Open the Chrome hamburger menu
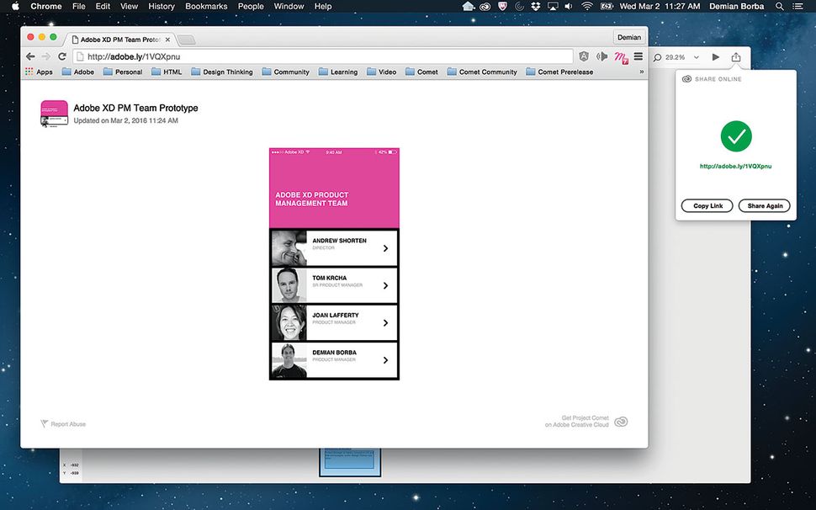 [x=638, y=57]
